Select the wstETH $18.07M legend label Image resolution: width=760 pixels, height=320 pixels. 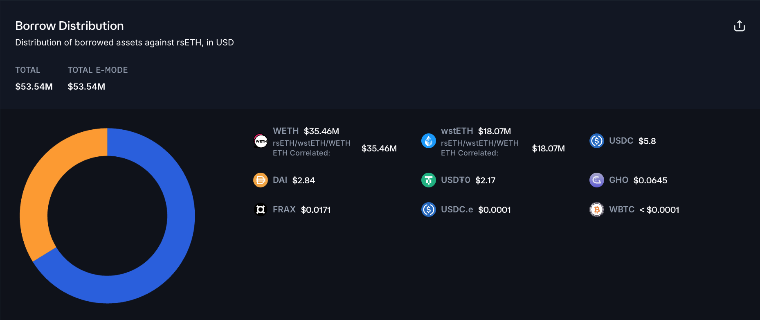(x=476, y=131)
